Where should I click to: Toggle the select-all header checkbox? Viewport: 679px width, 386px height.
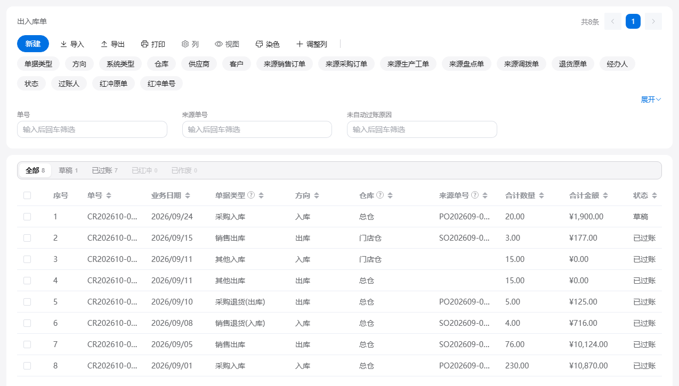[27, 195]
